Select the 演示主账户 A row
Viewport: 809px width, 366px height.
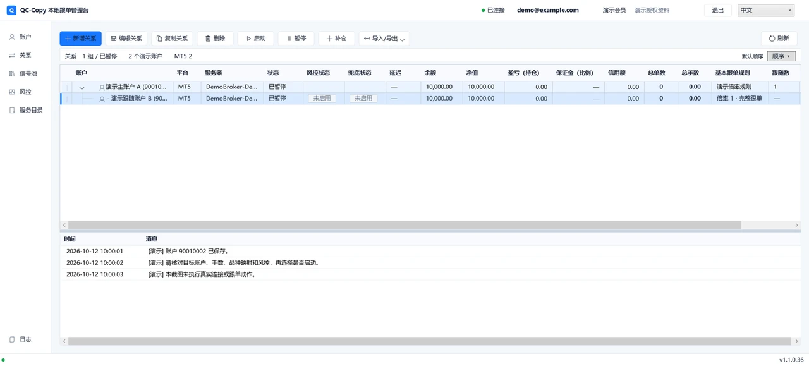(430, 87)
